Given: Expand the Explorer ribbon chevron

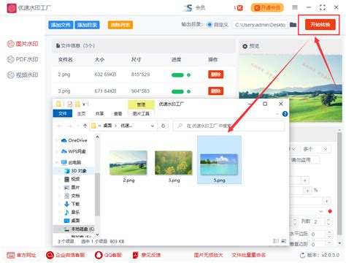Looking at the screenshot, I should (277, 114).
